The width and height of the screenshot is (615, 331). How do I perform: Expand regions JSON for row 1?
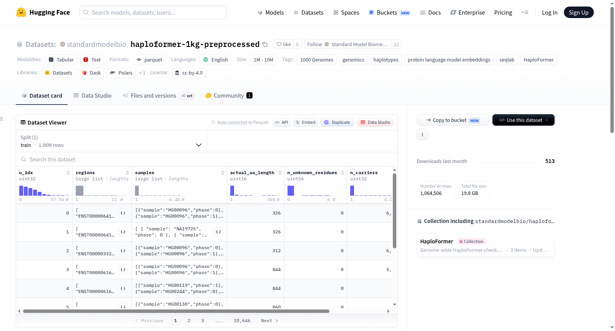[123, 232]
